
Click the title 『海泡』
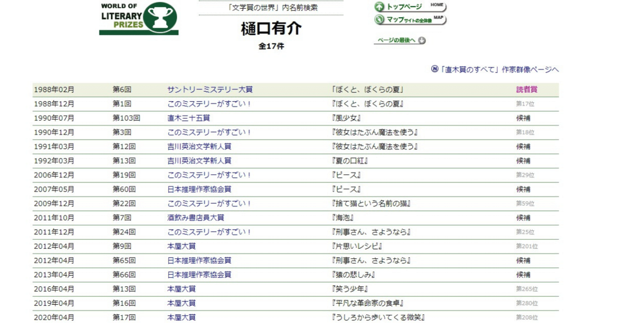click(343, 218)
